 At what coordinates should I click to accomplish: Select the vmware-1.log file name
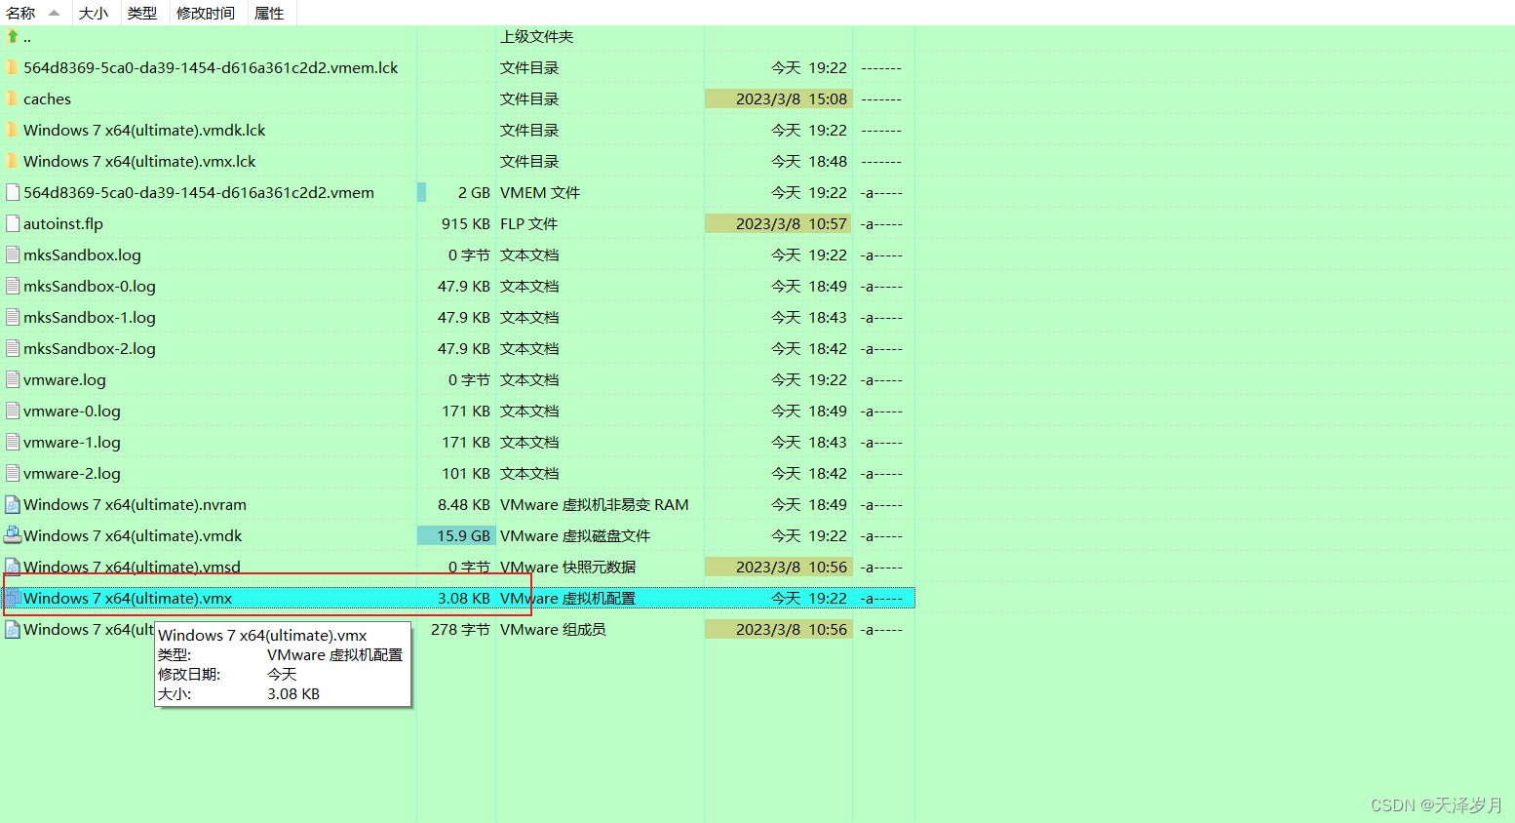click(x=72, y=442)
